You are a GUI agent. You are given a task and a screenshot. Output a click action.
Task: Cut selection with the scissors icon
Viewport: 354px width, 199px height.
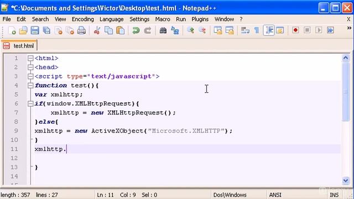97,30
